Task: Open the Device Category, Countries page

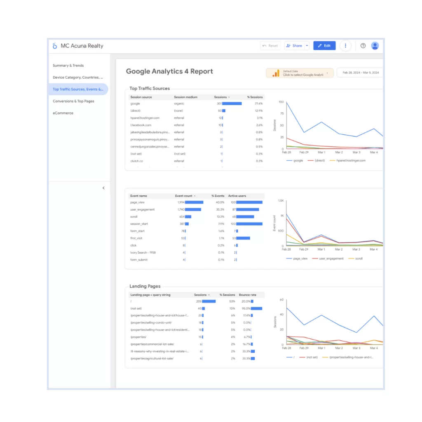Action: pyautogui.click(x=78, y=77)
